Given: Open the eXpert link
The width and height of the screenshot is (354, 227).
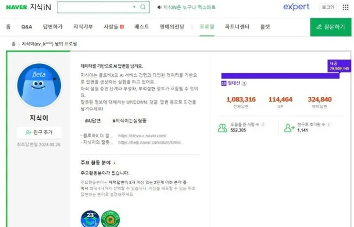Looking at the screenshot, I should (296, 7).
